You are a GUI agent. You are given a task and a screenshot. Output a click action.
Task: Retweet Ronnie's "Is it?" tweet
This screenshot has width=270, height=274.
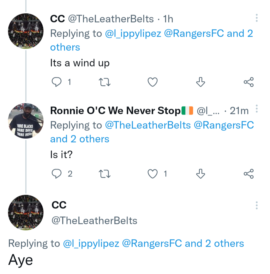click(x=105, y=174)
